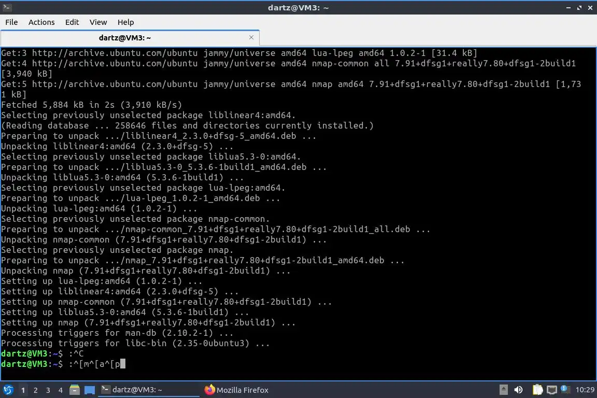Click 'Processing triggers for libc-bin' line
Screen dimensions: 597x398
click(135, 343)
